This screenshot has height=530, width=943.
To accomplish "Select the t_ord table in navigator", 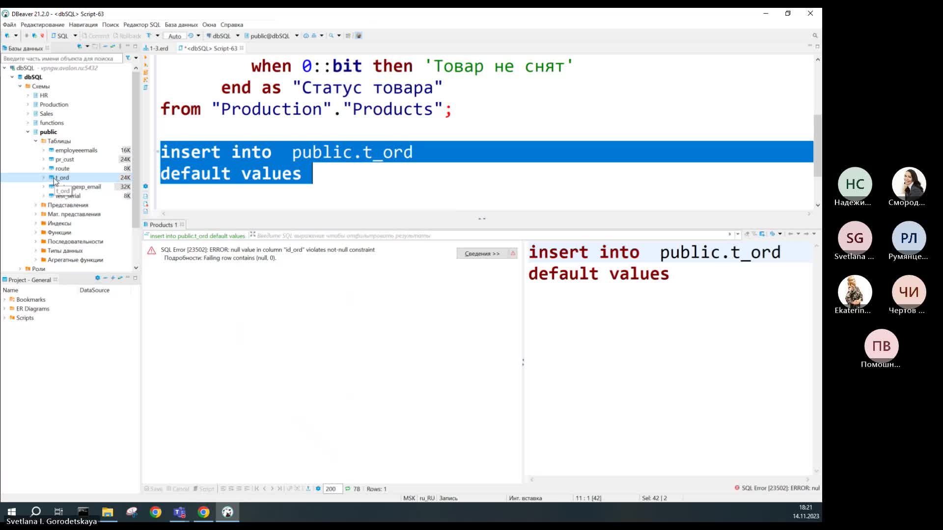I will tap(62, 178).
